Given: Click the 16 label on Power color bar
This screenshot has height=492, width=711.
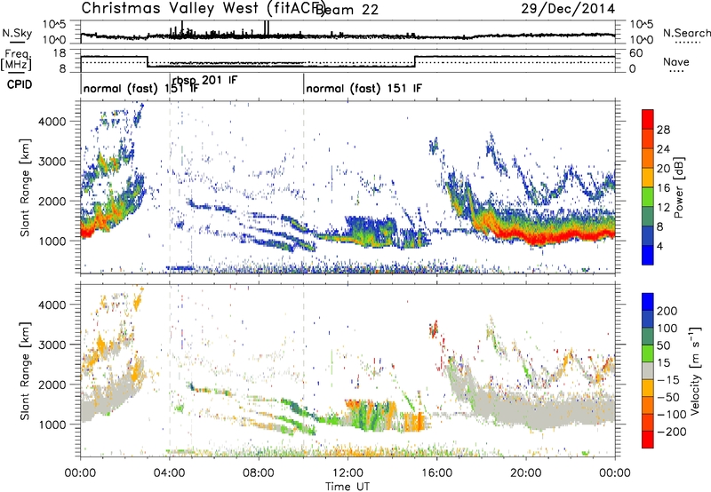Looking at the screenshot, I should pos(663,188).
